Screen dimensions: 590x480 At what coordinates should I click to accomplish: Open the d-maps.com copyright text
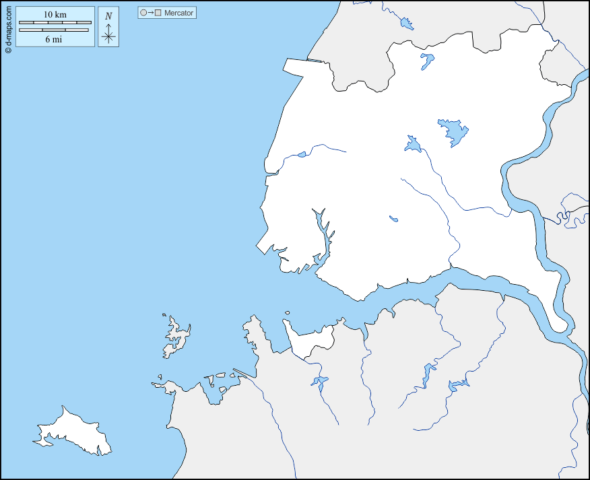[7, 27]
